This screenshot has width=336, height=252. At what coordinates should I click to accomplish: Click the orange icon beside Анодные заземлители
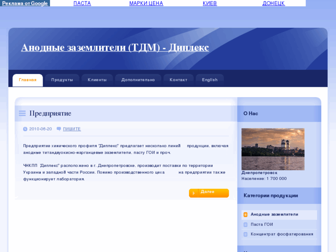pos(245,215)
